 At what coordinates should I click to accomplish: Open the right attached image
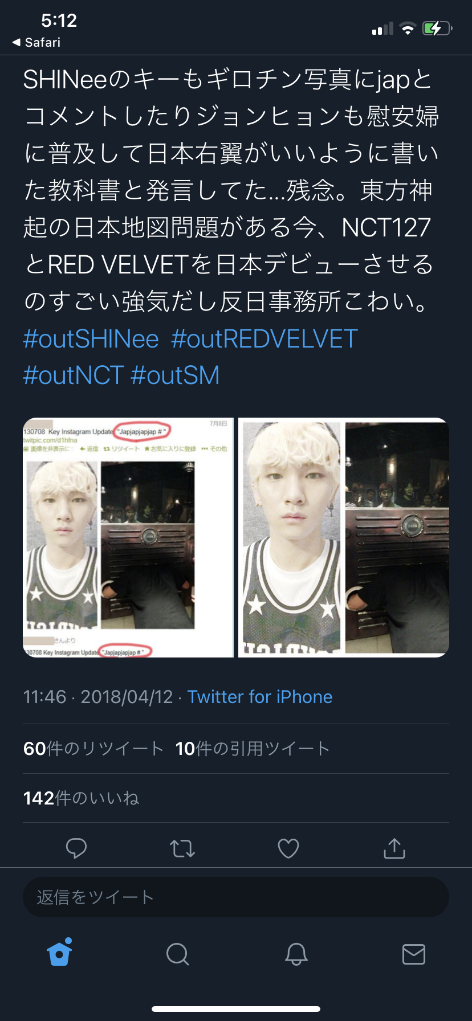tap(344, 537)
